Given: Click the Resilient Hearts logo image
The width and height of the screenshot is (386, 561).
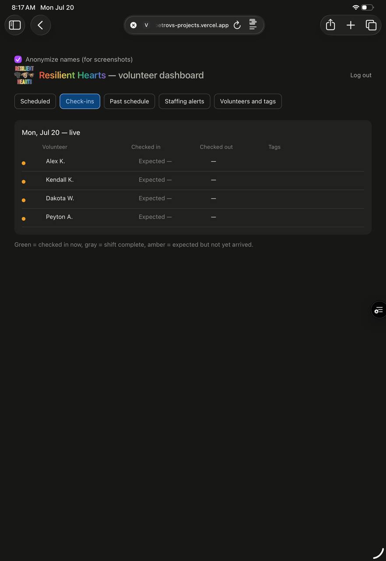Looking at the screenshot, I should [x=25, y=75].
